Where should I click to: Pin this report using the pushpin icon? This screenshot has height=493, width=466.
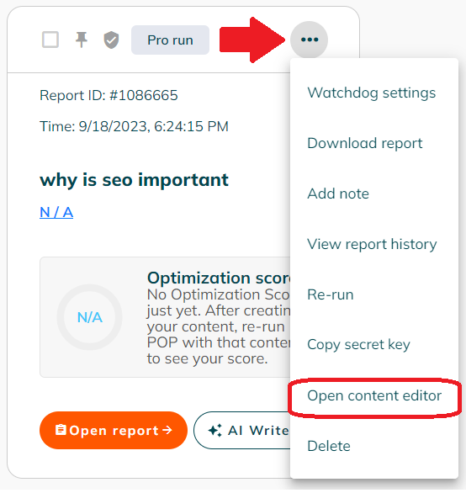point(81,40)
